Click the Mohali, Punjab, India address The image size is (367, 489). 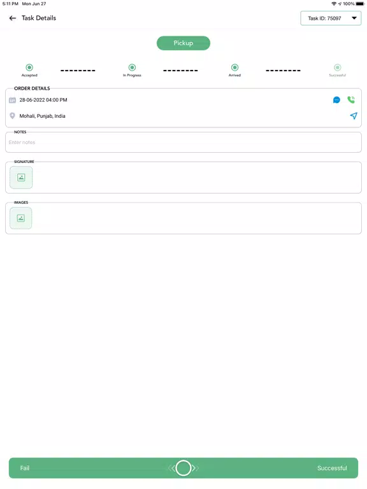point(43,116)
